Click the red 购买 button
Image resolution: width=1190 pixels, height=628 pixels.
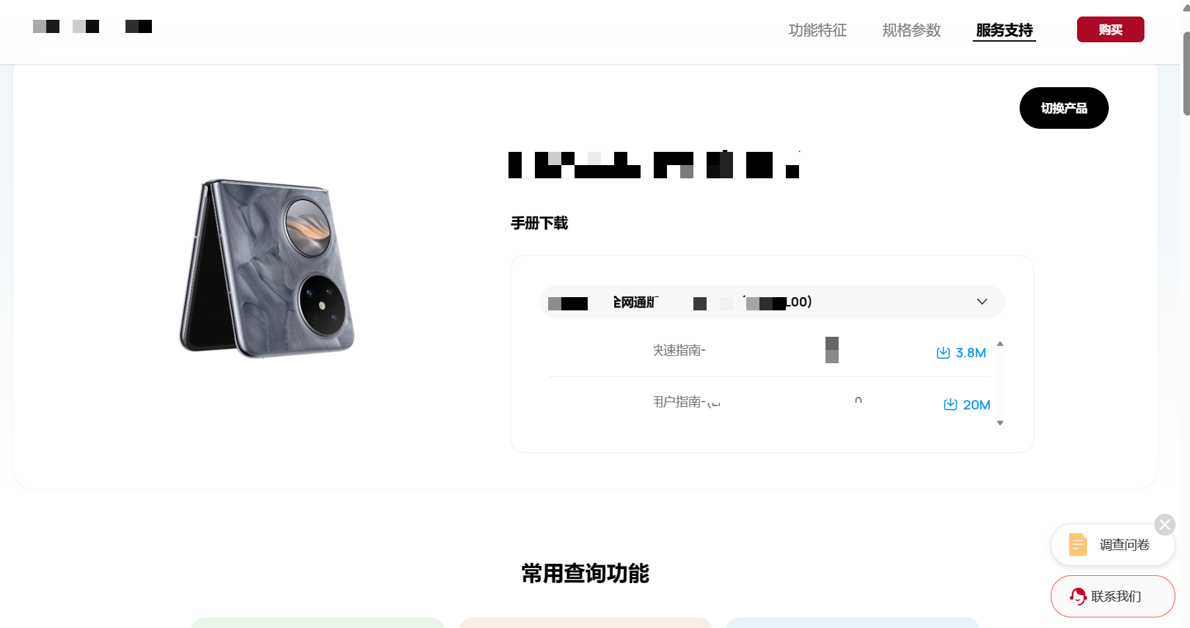tap(1111, 30)
